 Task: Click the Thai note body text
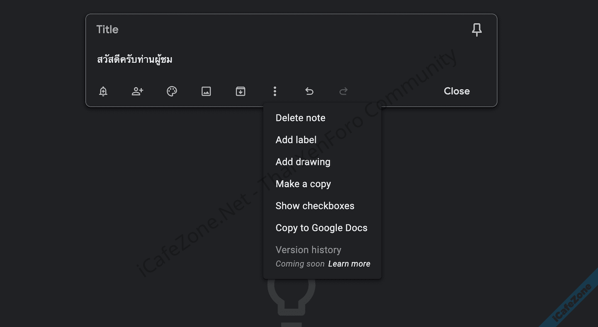pyautogui.click(x=135, y=60)
